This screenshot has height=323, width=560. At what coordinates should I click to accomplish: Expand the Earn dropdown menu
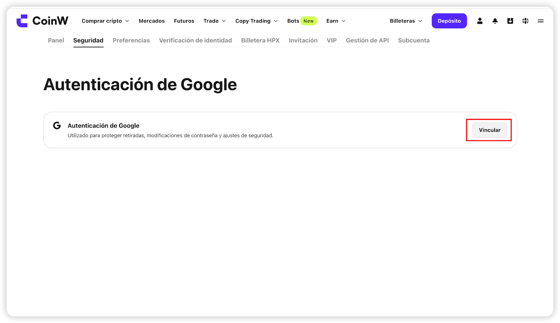point(336,21)
